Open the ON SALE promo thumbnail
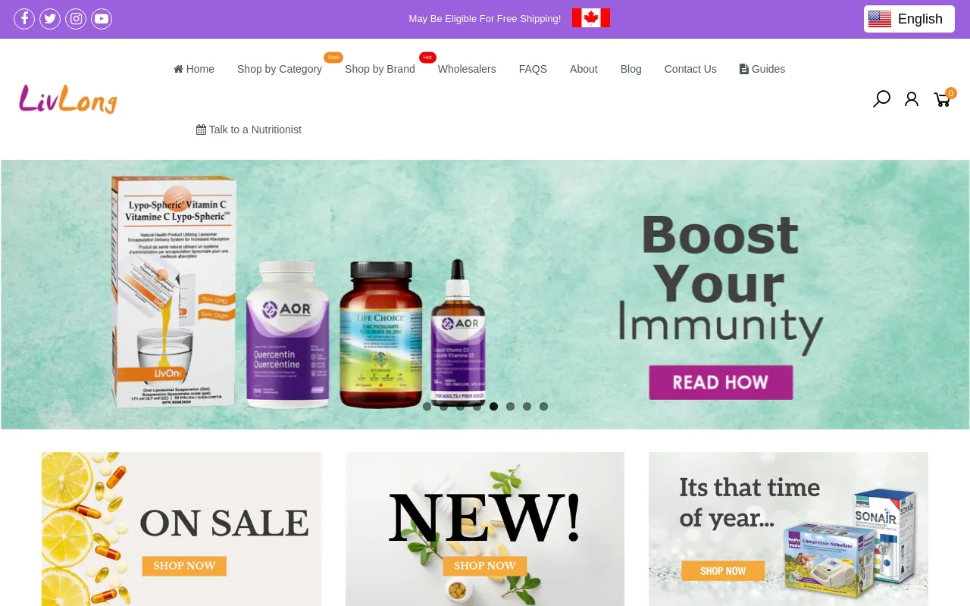Viewport: 970px width, 606px height. click(181, 529)
